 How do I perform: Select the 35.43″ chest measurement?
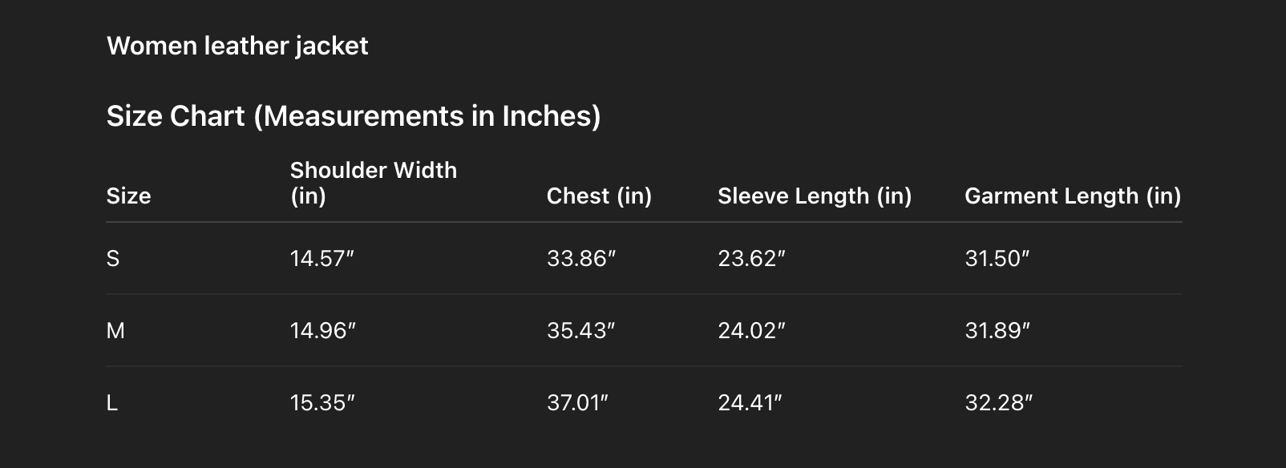pos(581,331)
